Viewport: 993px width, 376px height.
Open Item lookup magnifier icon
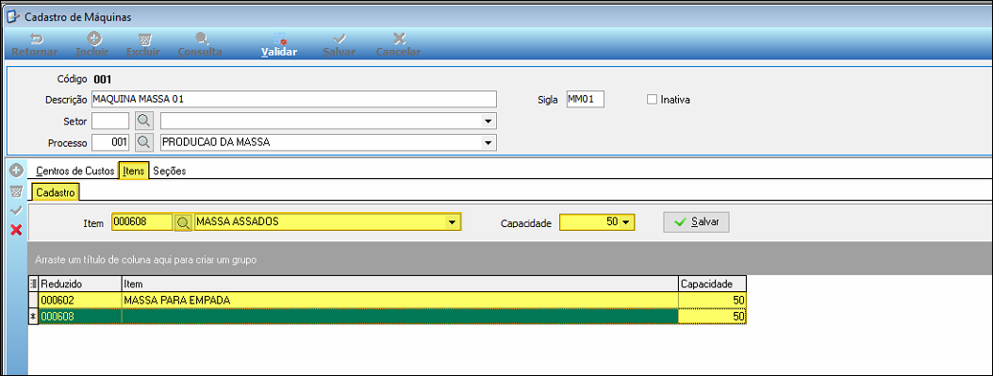click(x=183, y=222)
